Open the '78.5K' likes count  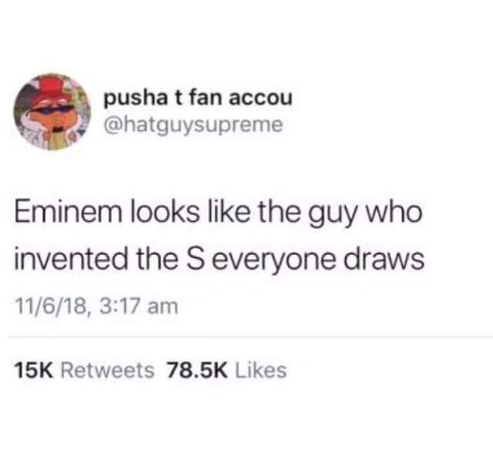196,370
